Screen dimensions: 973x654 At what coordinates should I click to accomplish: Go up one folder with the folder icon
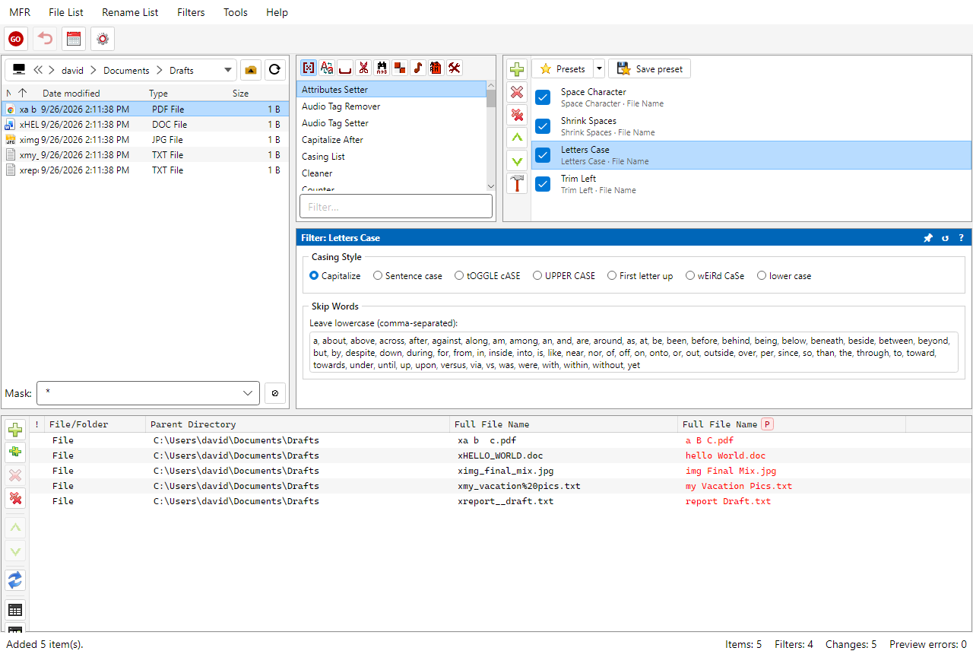[251, 70]
